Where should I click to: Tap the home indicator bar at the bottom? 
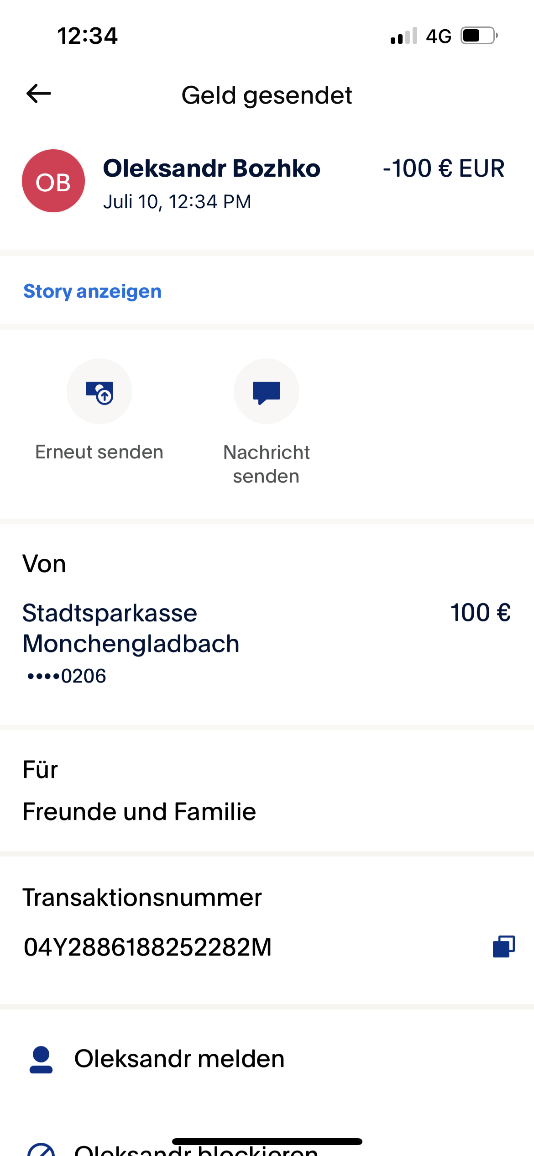coord(267,1141)
